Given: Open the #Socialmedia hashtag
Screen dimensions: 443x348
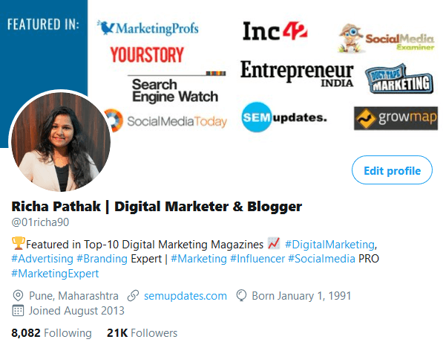Looking at the screenshot, I should [x=321, y=259].
